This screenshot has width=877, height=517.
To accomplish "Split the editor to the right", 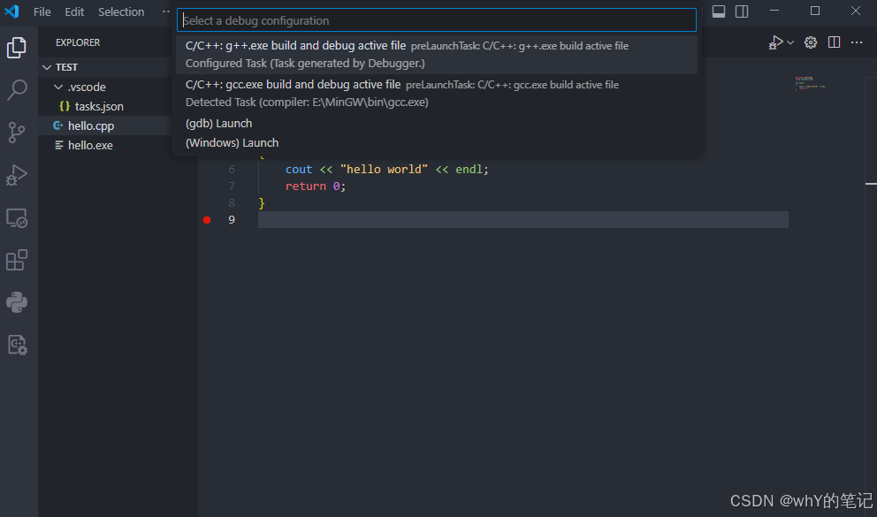I will [834, 42].
